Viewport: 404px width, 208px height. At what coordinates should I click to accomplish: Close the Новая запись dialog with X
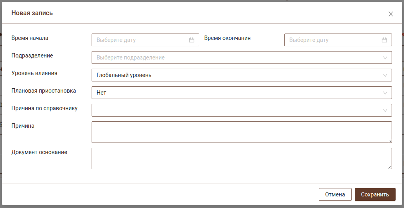point(391,14)
